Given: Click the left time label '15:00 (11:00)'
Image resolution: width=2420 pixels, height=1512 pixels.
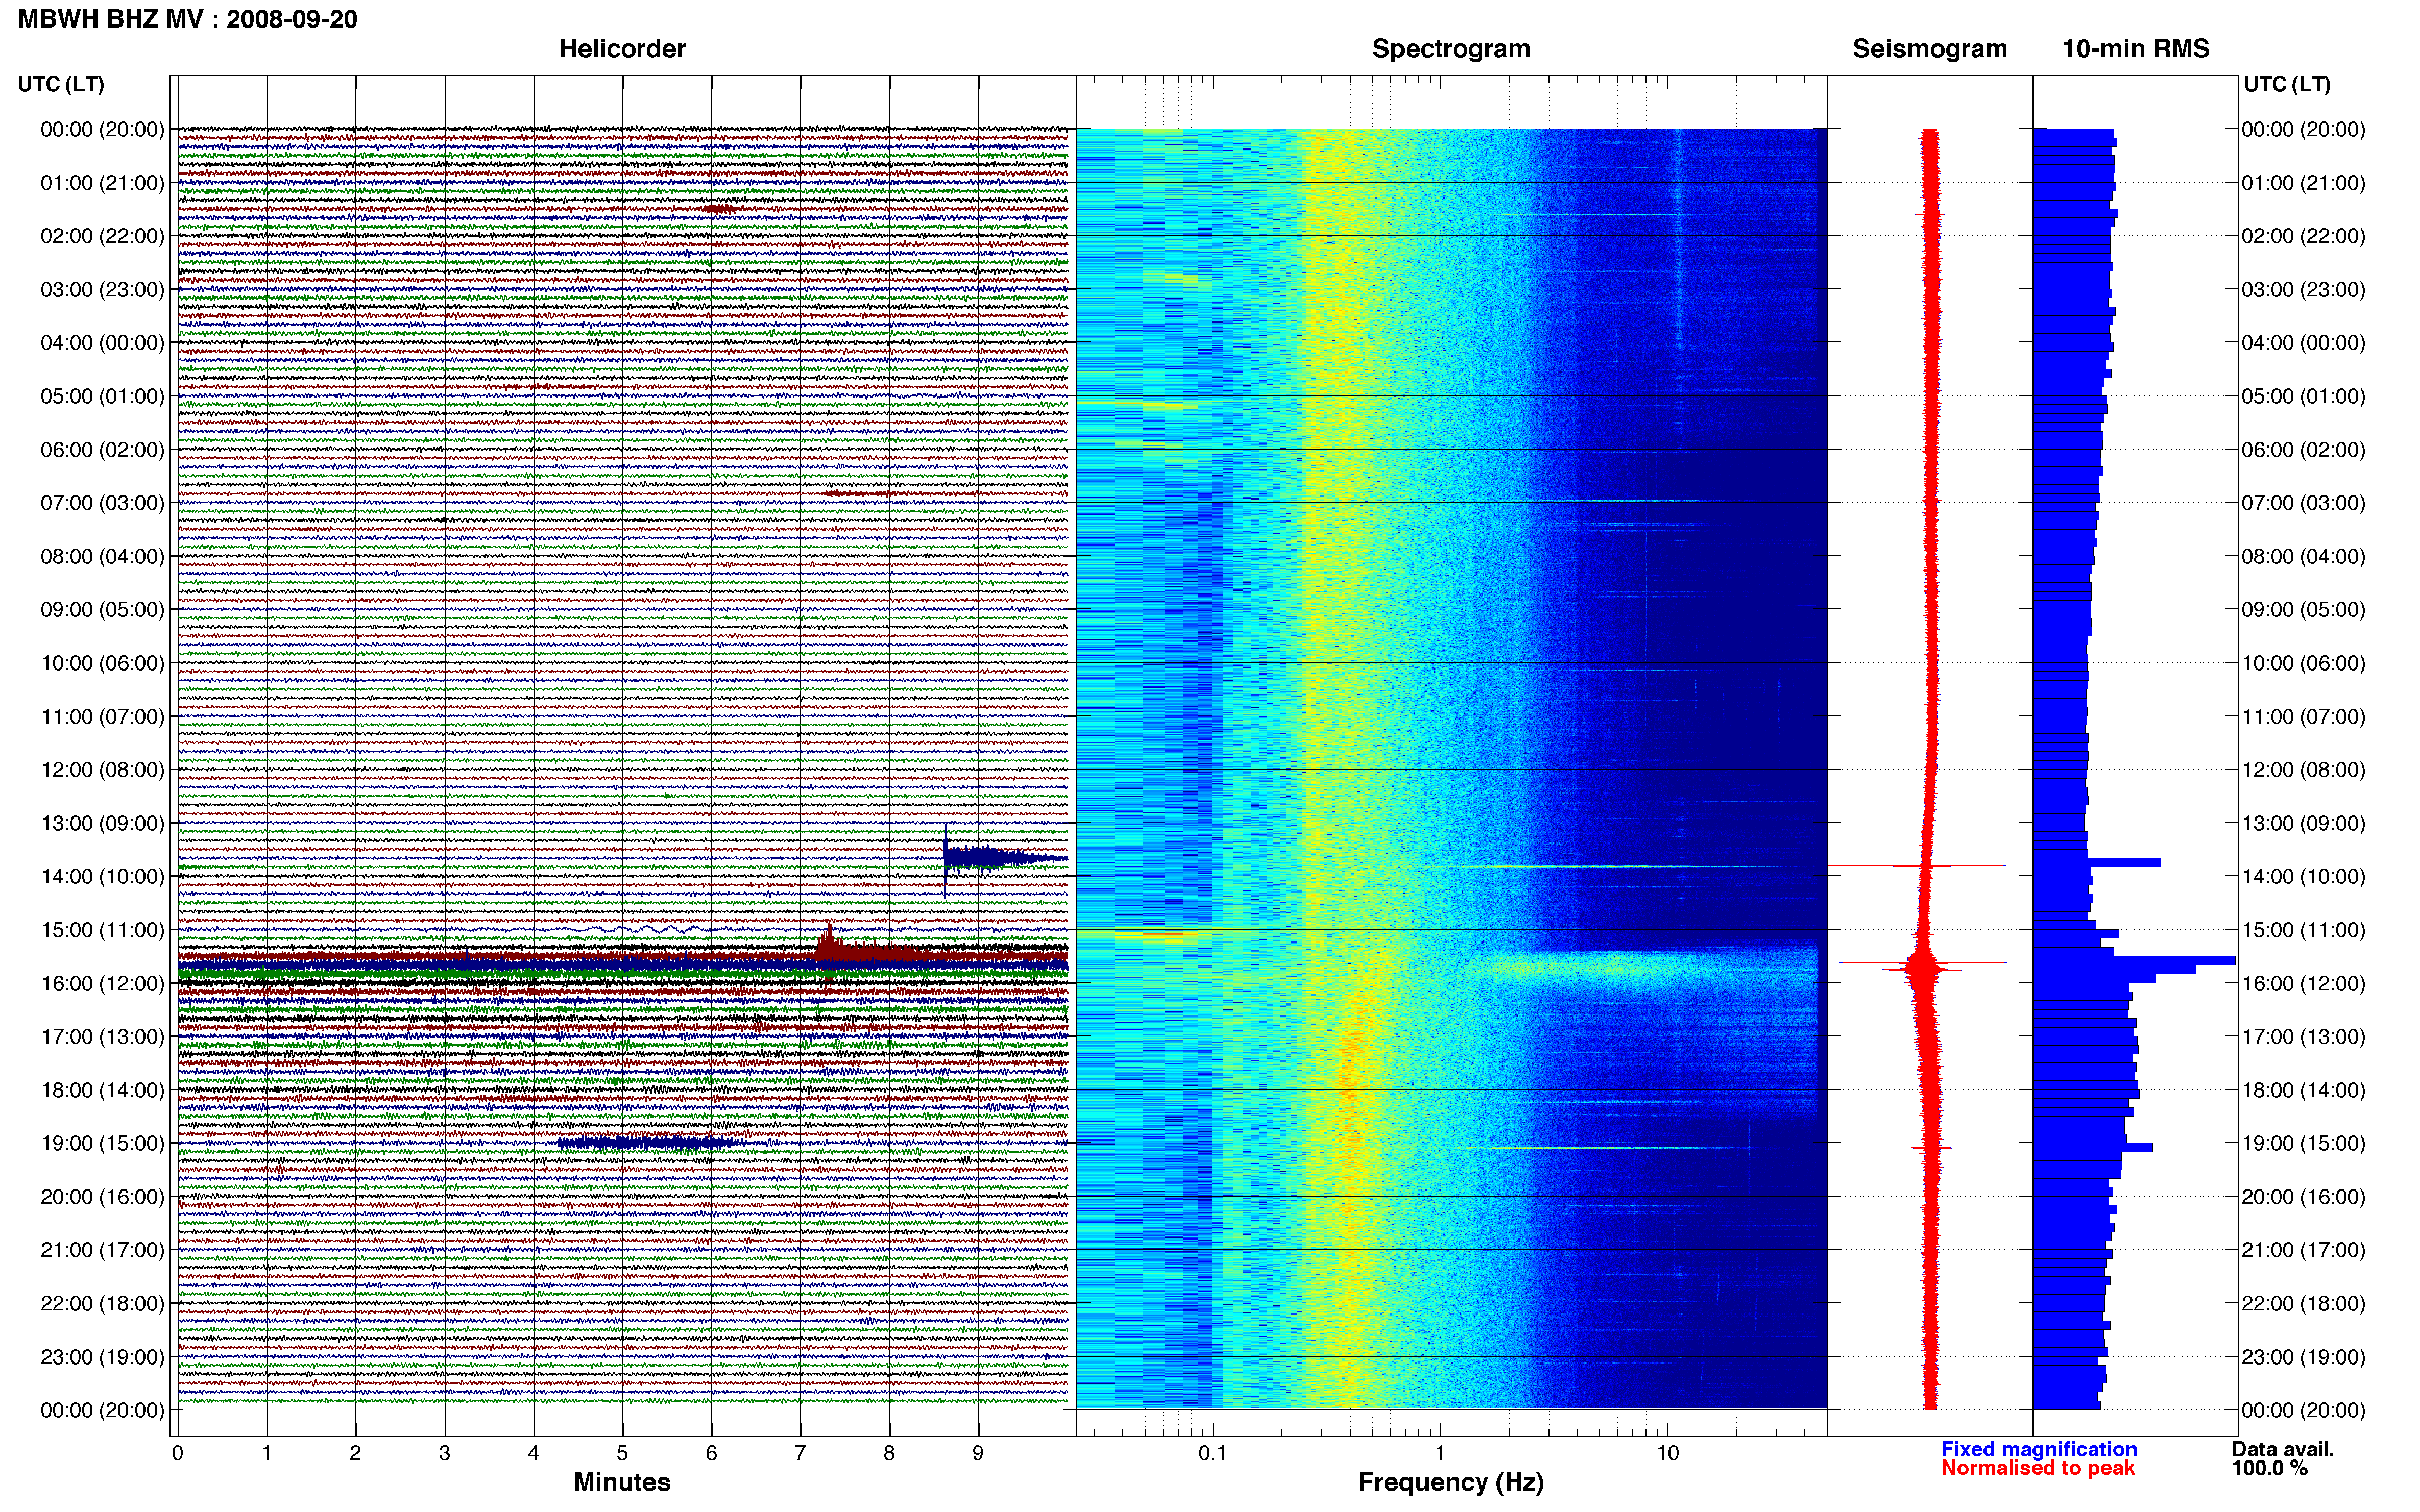Looking at the screenshot, I should [102, 929].
